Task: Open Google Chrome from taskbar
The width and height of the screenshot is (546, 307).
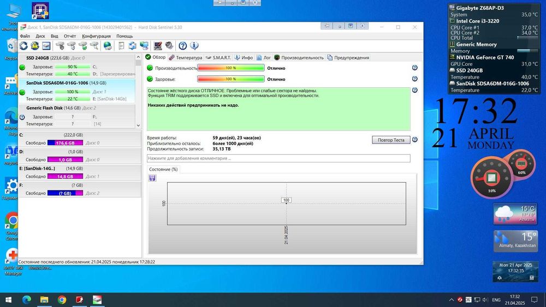Action: [x=62, y=300]
